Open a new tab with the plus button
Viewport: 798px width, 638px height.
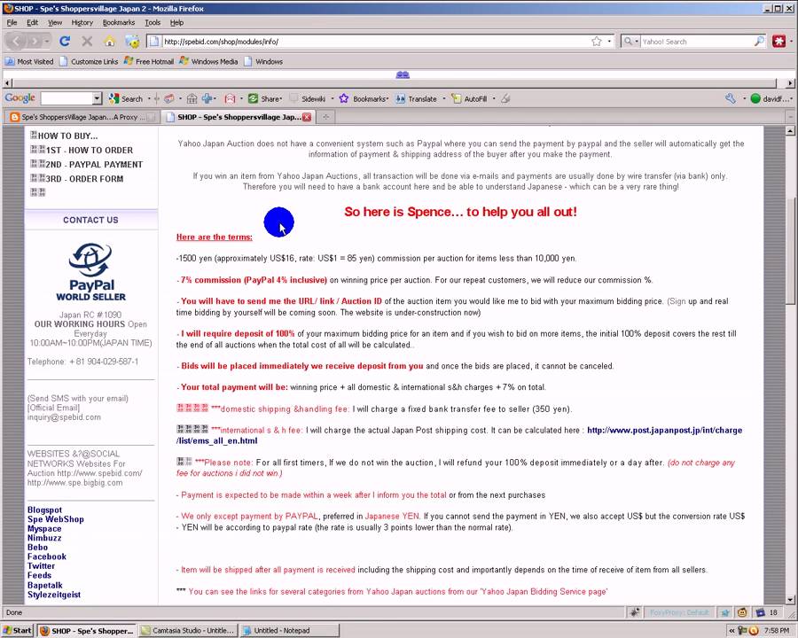pyautogui.click(x=325, y=117)
